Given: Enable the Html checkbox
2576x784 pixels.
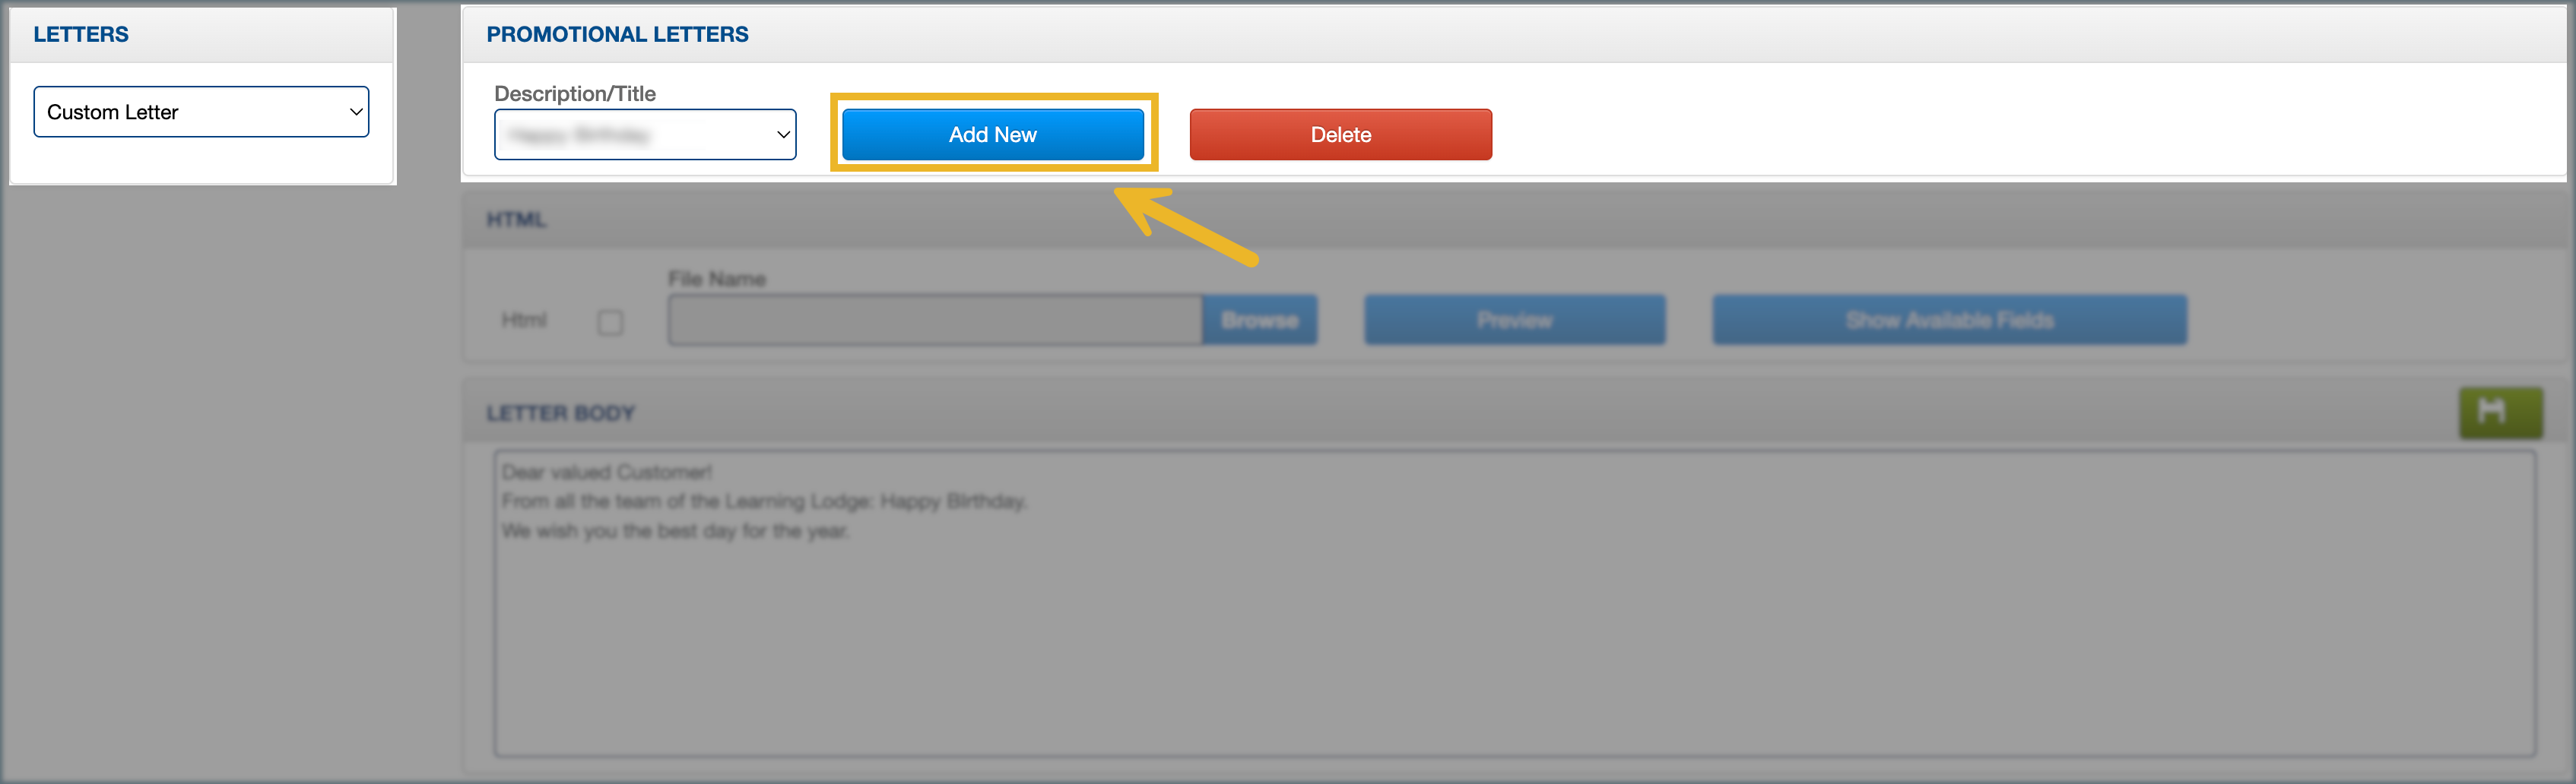Looking at the screenshot, I should [x=610, y=323].
